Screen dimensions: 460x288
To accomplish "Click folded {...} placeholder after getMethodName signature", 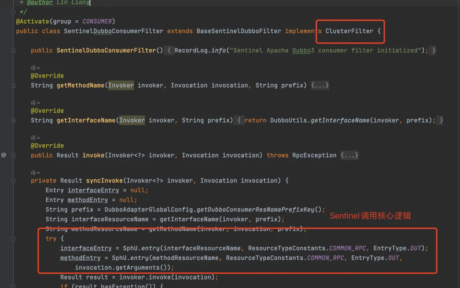I will (x=320, y=85).
